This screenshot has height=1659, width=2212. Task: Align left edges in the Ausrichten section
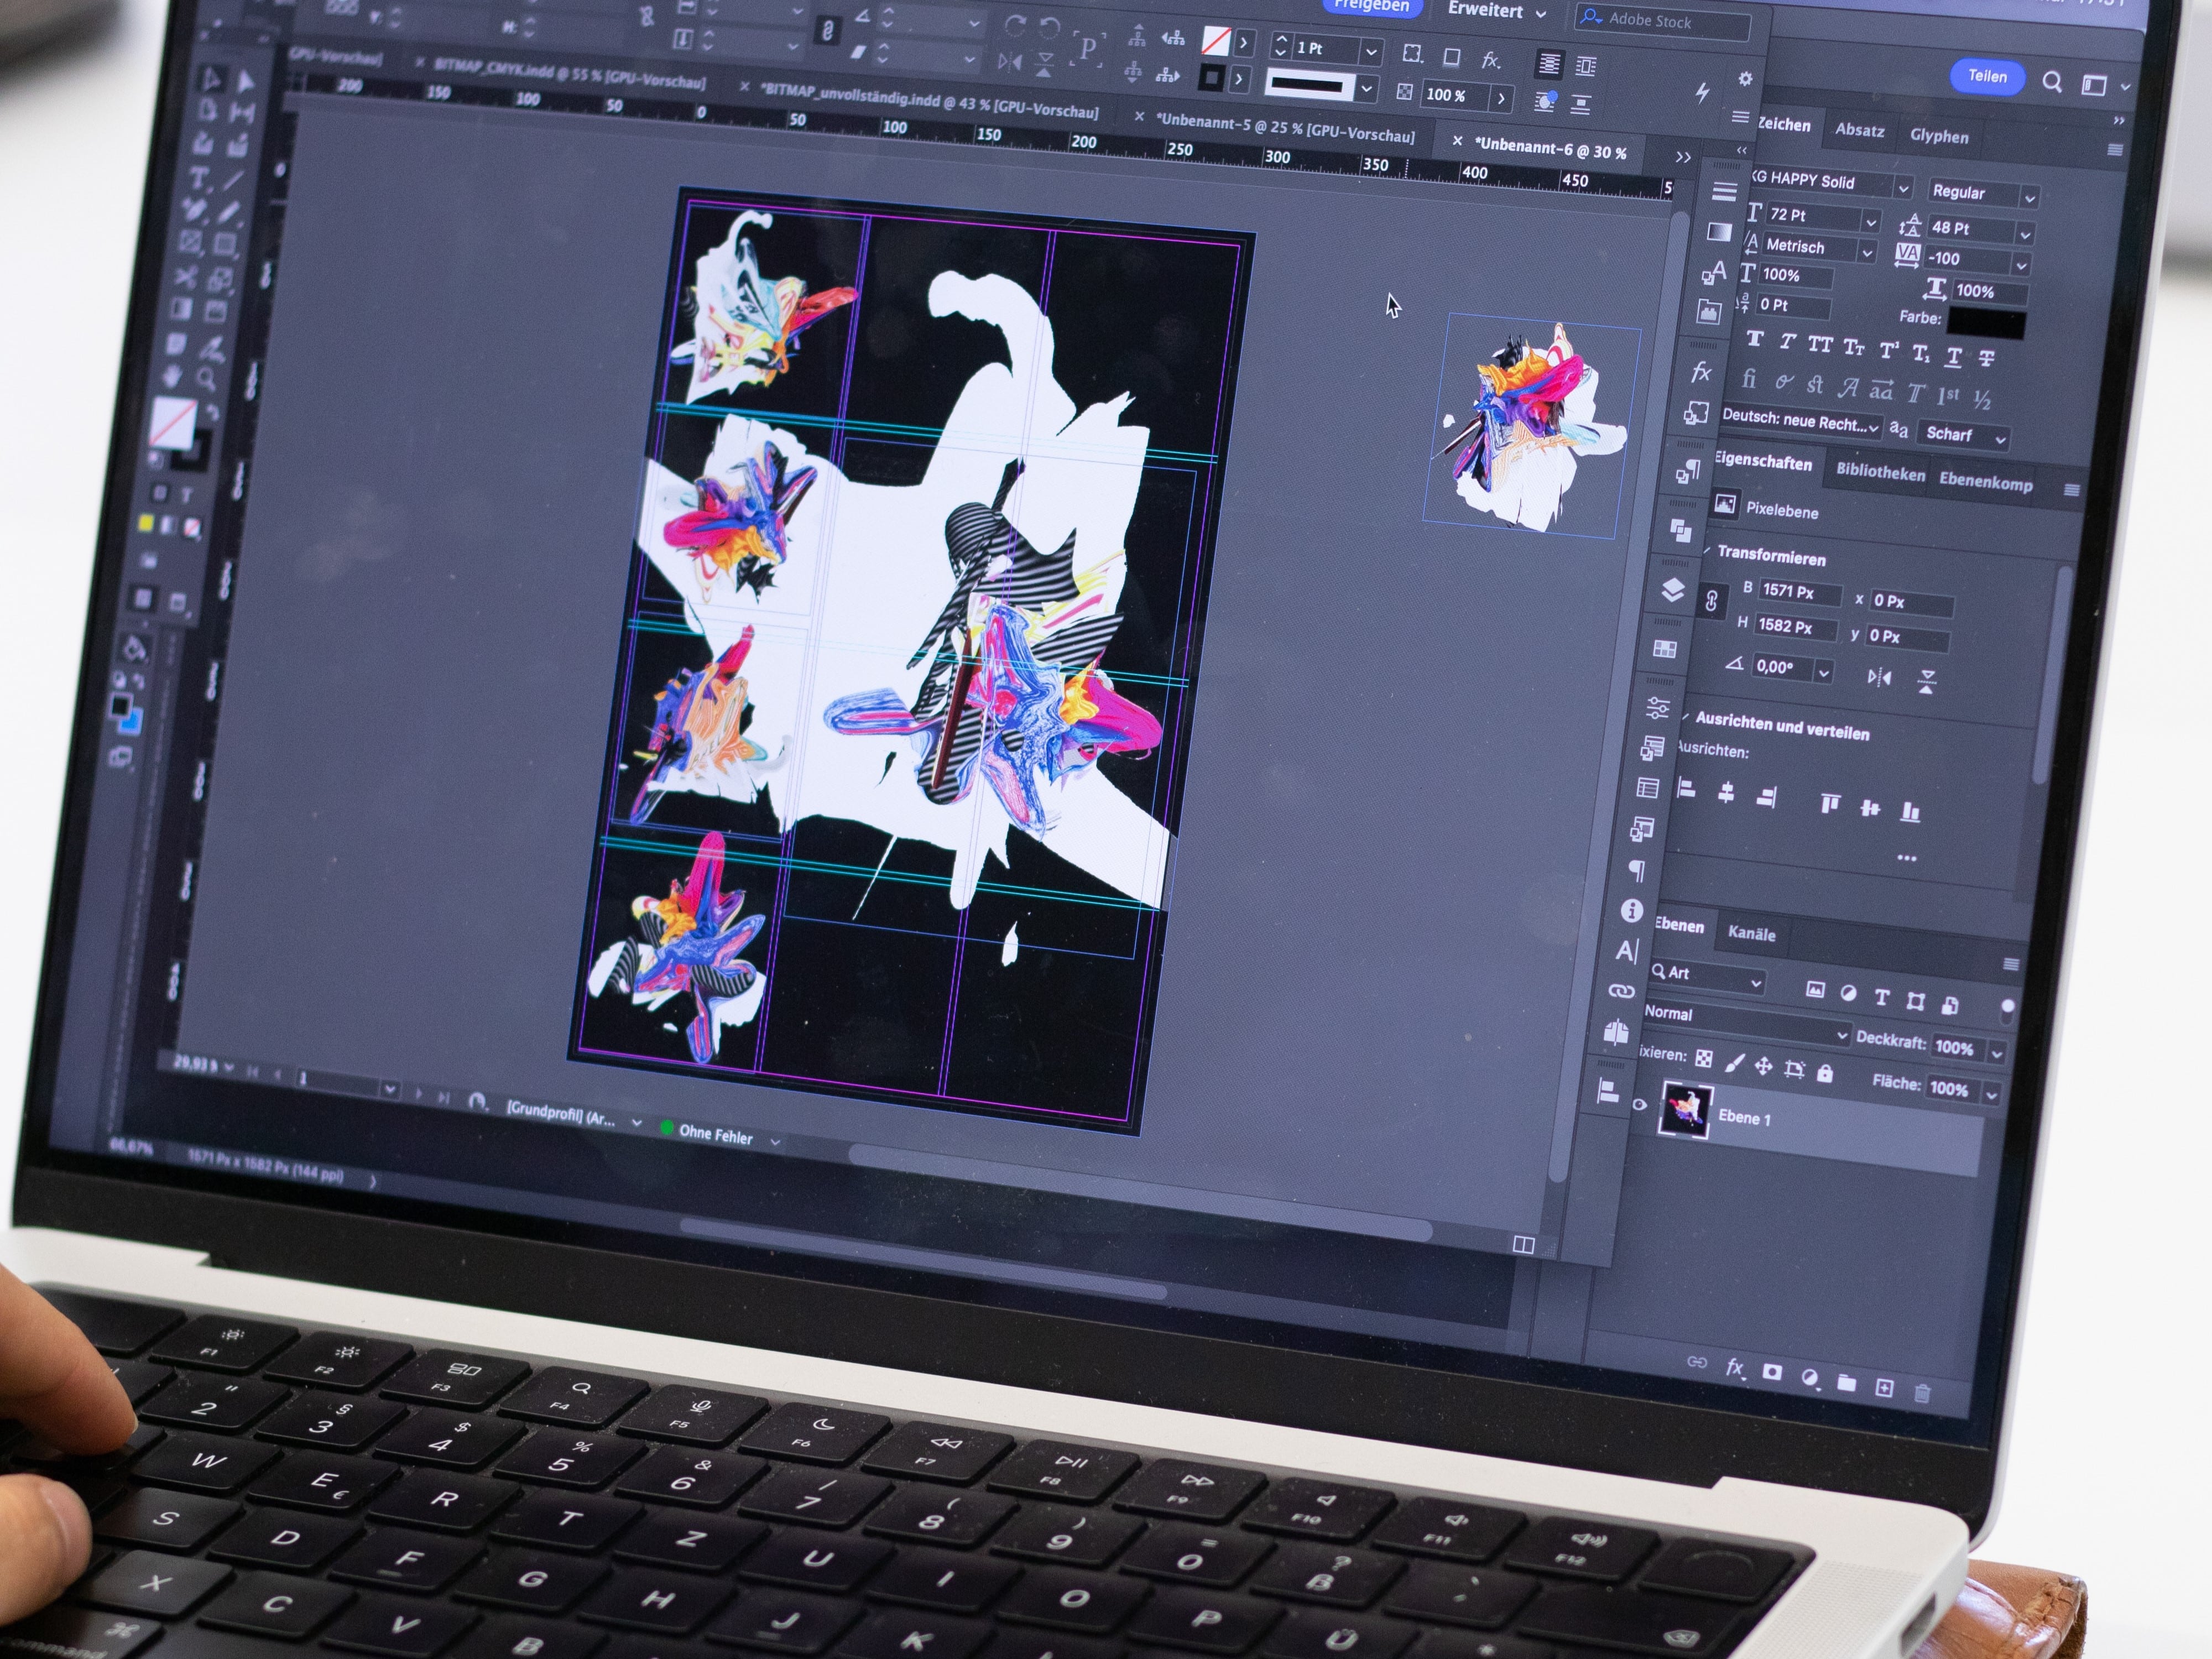click(1687, 789)
